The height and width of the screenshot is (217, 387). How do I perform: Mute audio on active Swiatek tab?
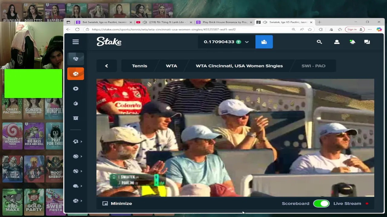(265, 22)
